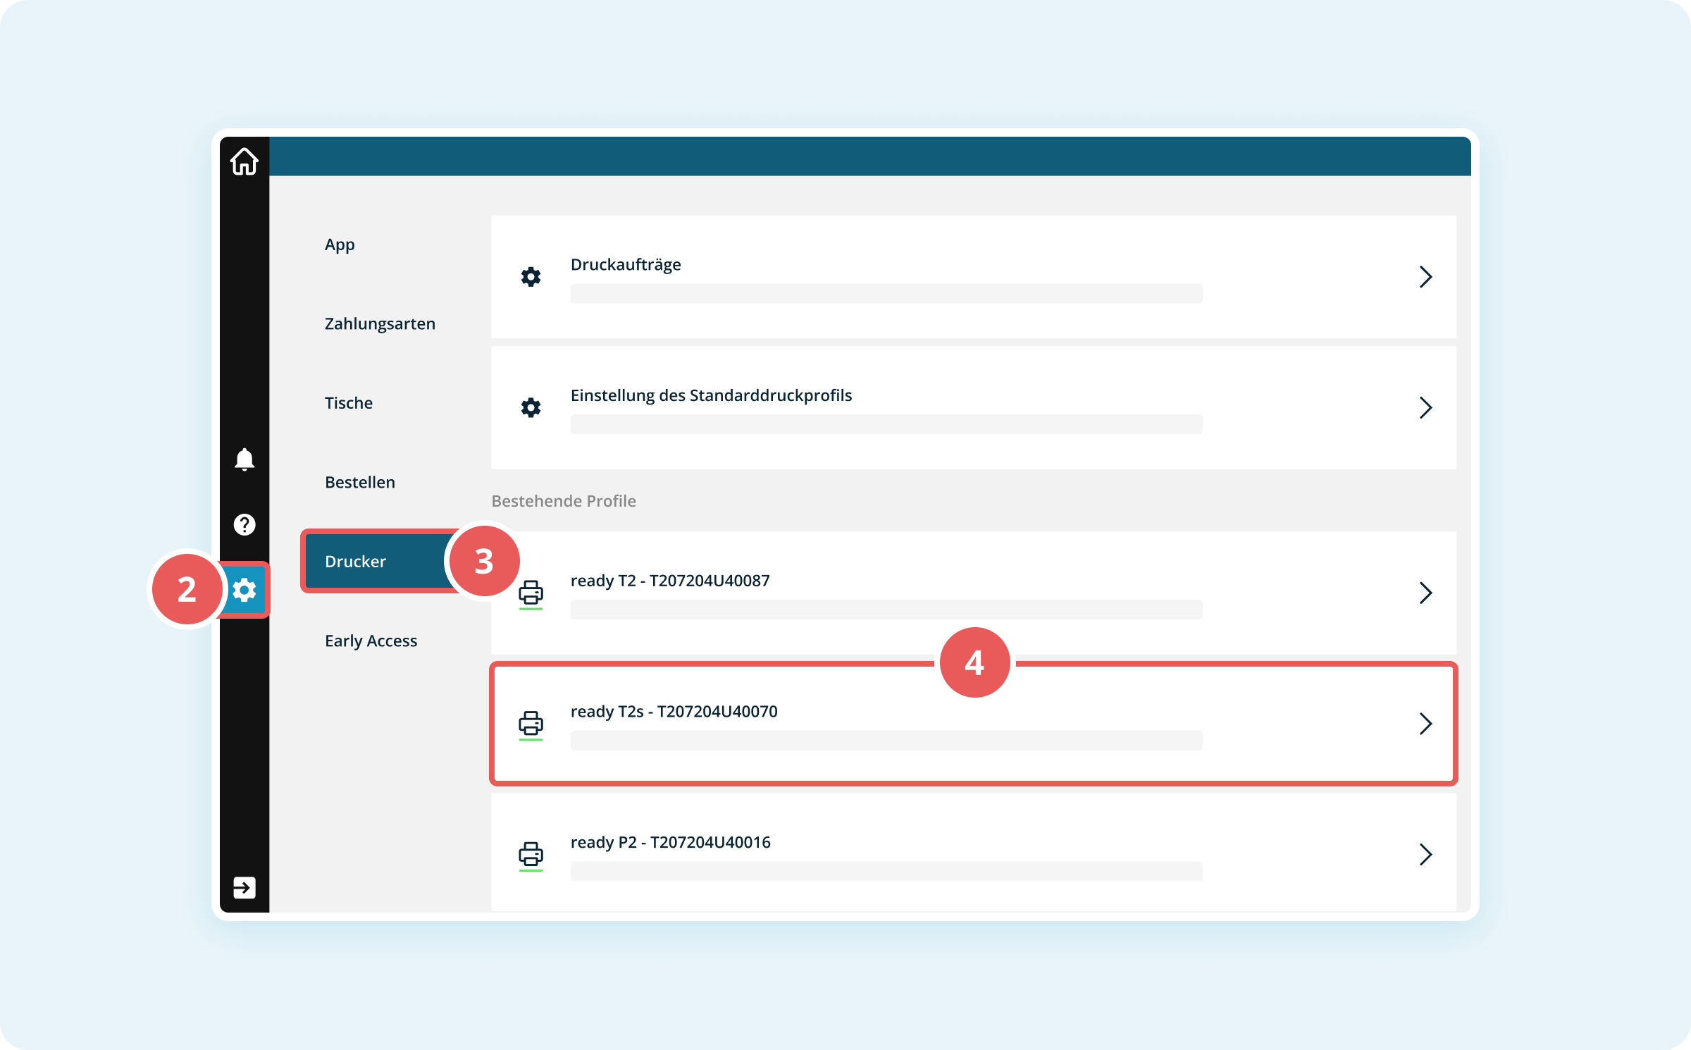The width and height of the screenshot is (1691, 1050).
Task: Open ready T2 profile chevron arrow
Action: 1425,593
